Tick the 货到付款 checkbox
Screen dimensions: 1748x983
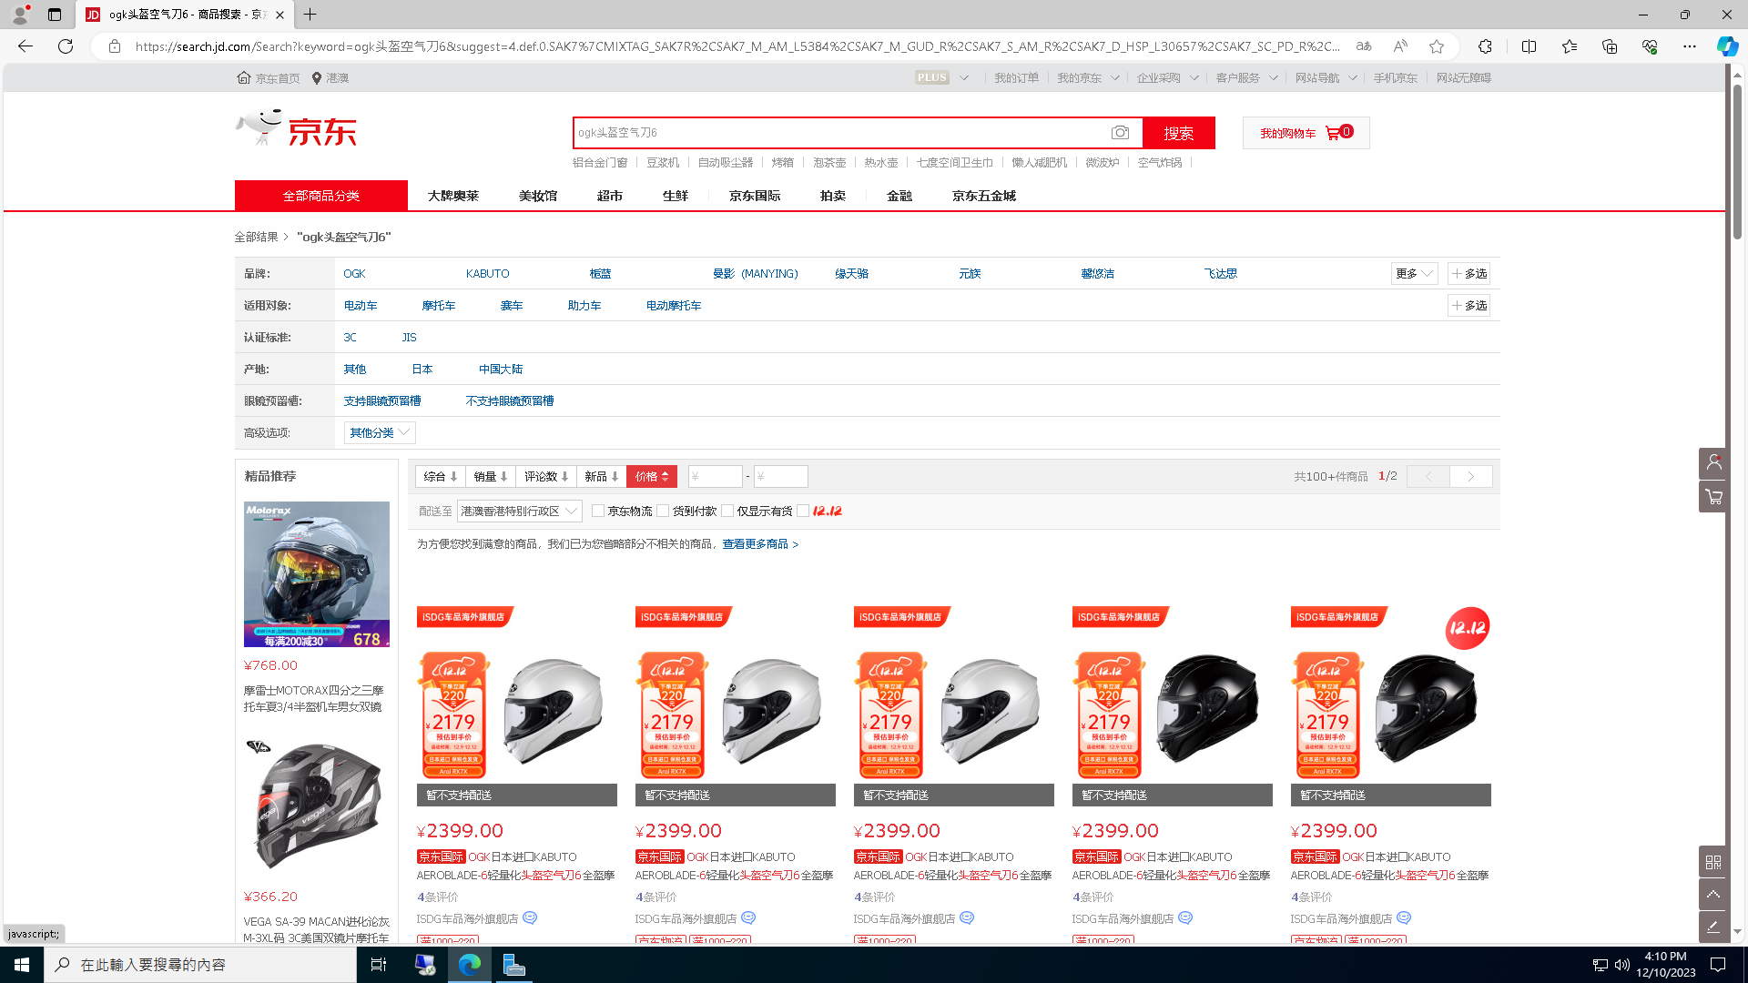[x=663, y=512]
